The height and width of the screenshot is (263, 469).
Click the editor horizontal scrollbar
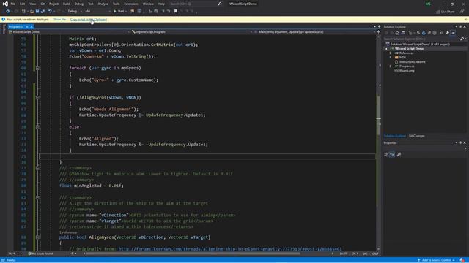[x=193, y=254]
